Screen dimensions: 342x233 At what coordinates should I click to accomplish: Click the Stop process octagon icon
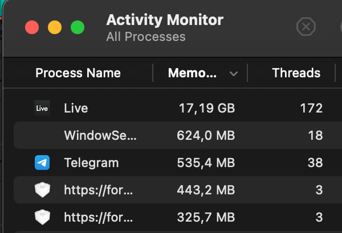pyautogui.click(x=306, y=27)
